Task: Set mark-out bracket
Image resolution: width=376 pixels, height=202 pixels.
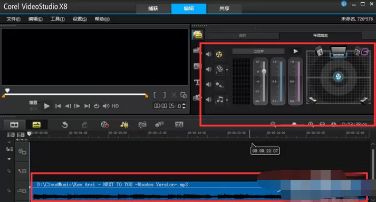Action: [165, 95]
